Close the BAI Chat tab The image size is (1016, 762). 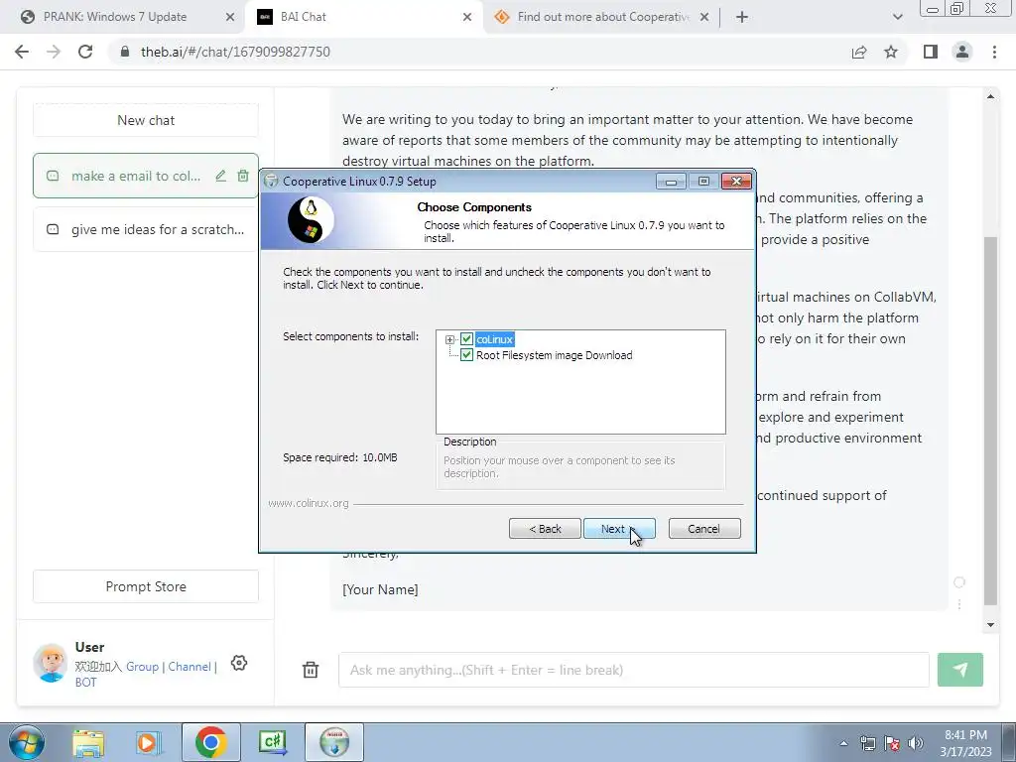(x=467, y=18)
